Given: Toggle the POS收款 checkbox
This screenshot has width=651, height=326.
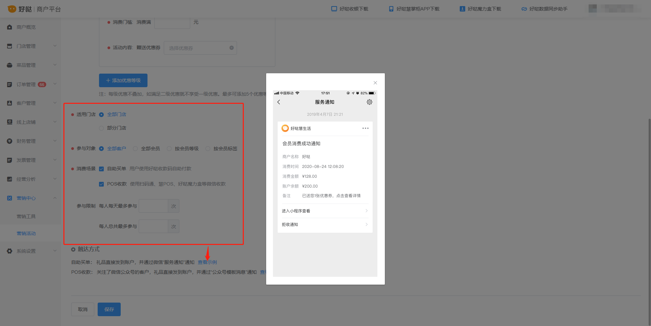Looking at the screenshot, I should 101,184.
